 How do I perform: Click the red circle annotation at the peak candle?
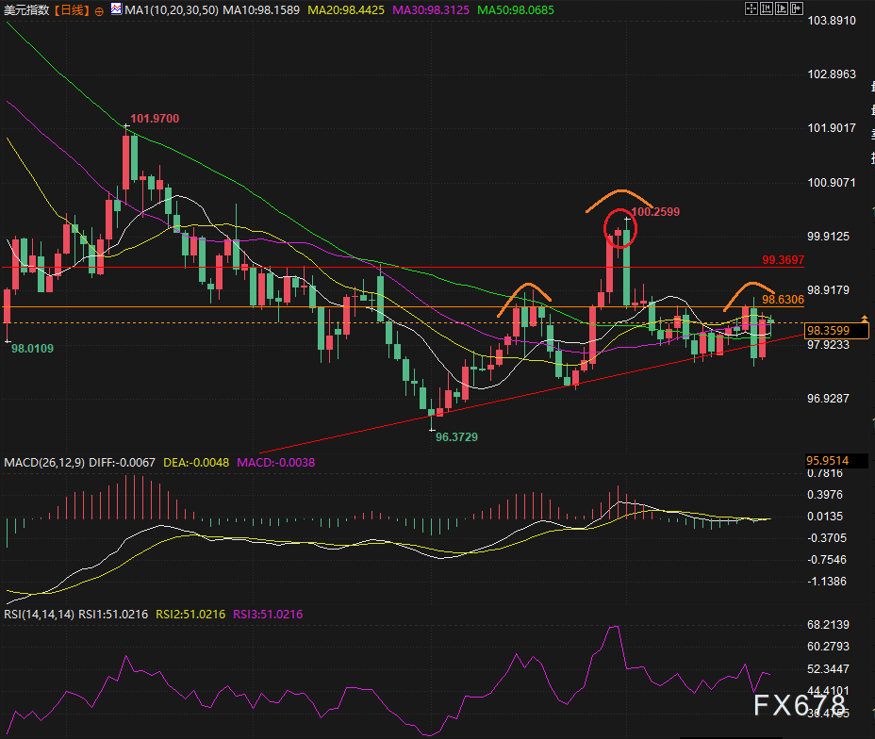(619, 228)
